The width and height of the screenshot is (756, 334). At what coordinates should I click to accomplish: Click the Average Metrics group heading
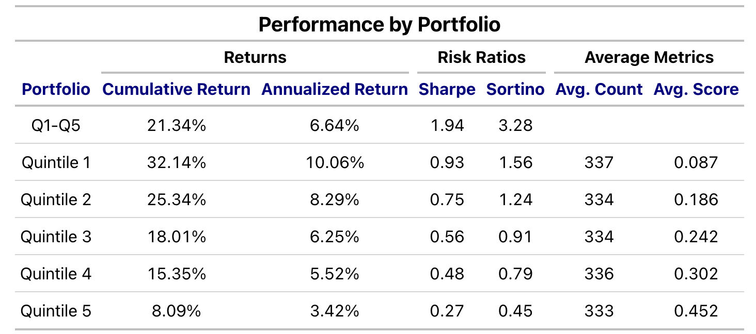point(649,57)
